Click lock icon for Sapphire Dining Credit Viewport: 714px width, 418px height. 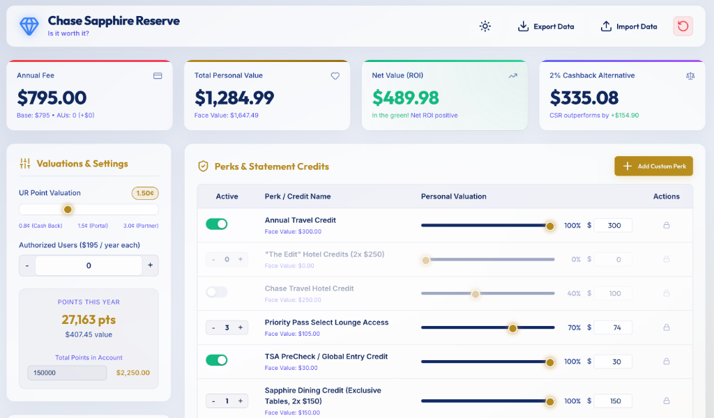(x=666, y=401)
